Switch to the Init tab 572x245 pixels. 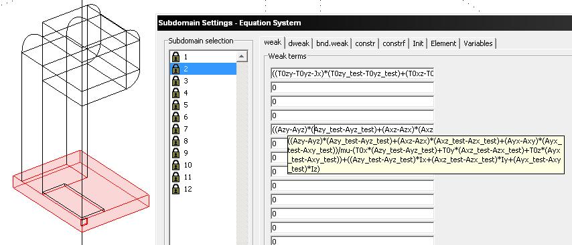[x=418, y=43]
